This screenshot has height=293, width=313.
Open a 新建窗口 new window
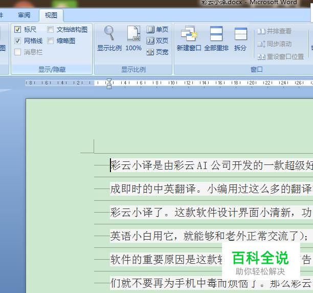(x=189, y=38)
